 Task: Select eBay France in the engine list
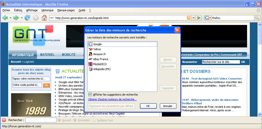point(122,59)
